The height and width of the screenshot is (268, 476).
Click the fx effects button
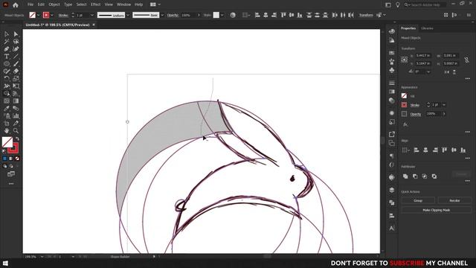[405, 124]
